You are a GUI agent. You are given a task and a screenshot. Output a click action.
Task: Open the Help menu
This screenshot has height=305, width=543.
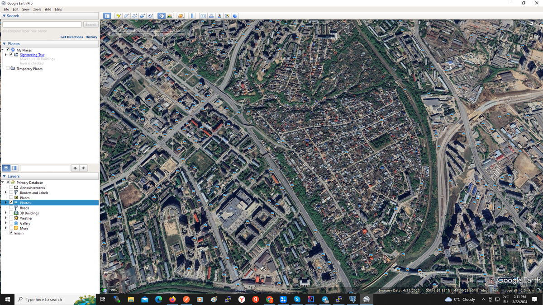click(x=58, y=9)
